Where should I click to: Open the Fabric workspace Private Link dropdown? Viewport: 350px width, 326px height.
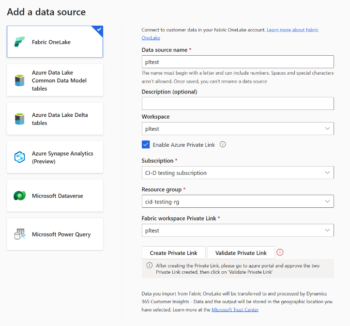238,230
